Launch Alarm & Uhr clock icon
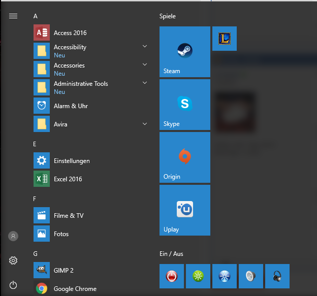This screenshot has width=317, height=296. tap(42, 106)
